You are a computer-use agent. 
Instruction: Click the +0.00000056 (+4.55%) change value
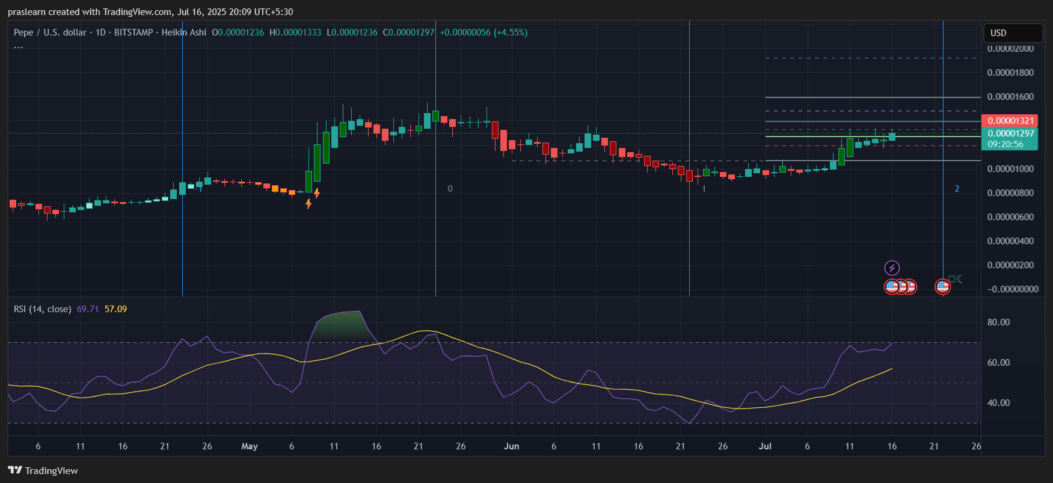[x=484, y=32]
